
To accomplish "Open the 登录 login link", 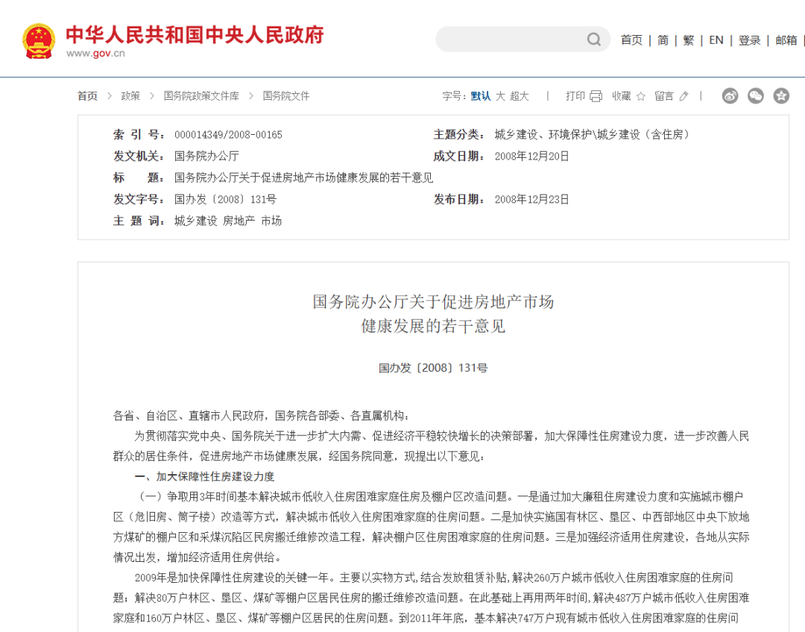I will click(750, 40).
